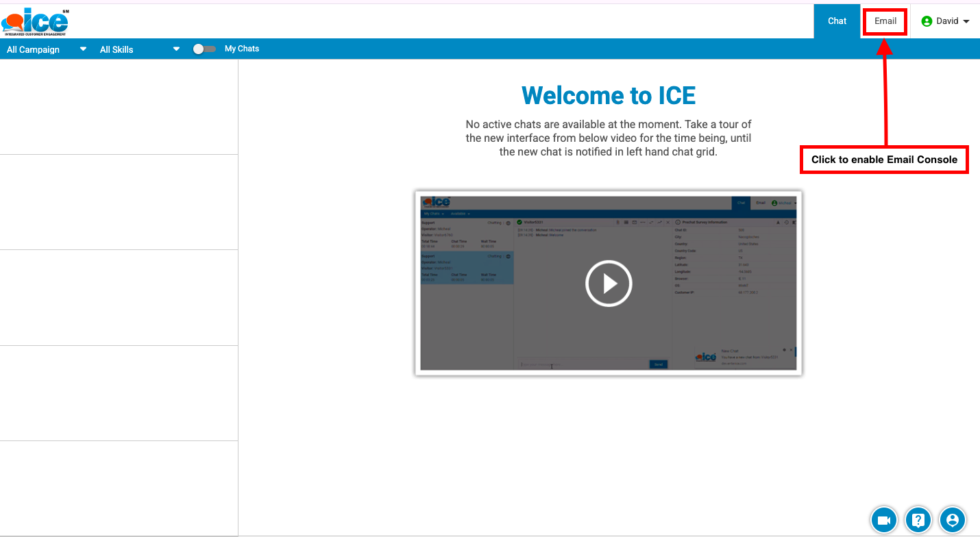Click the David username text
Image resolution: width=980 pixels, height=537 pixels.
pyautogui.click(x=947, y=21)
